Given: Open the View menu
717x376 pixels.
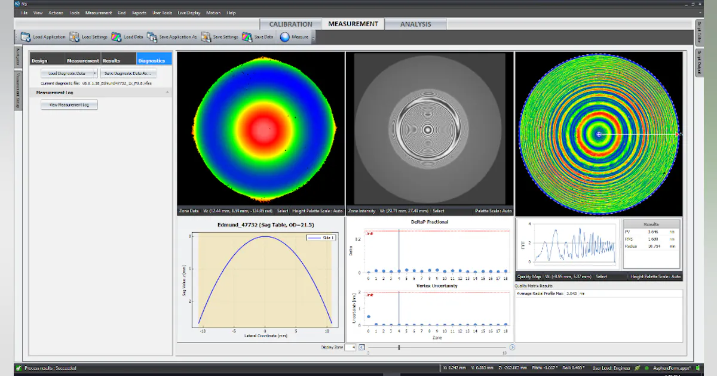Looking at the screenshot, I should click(x=38, y=13).
